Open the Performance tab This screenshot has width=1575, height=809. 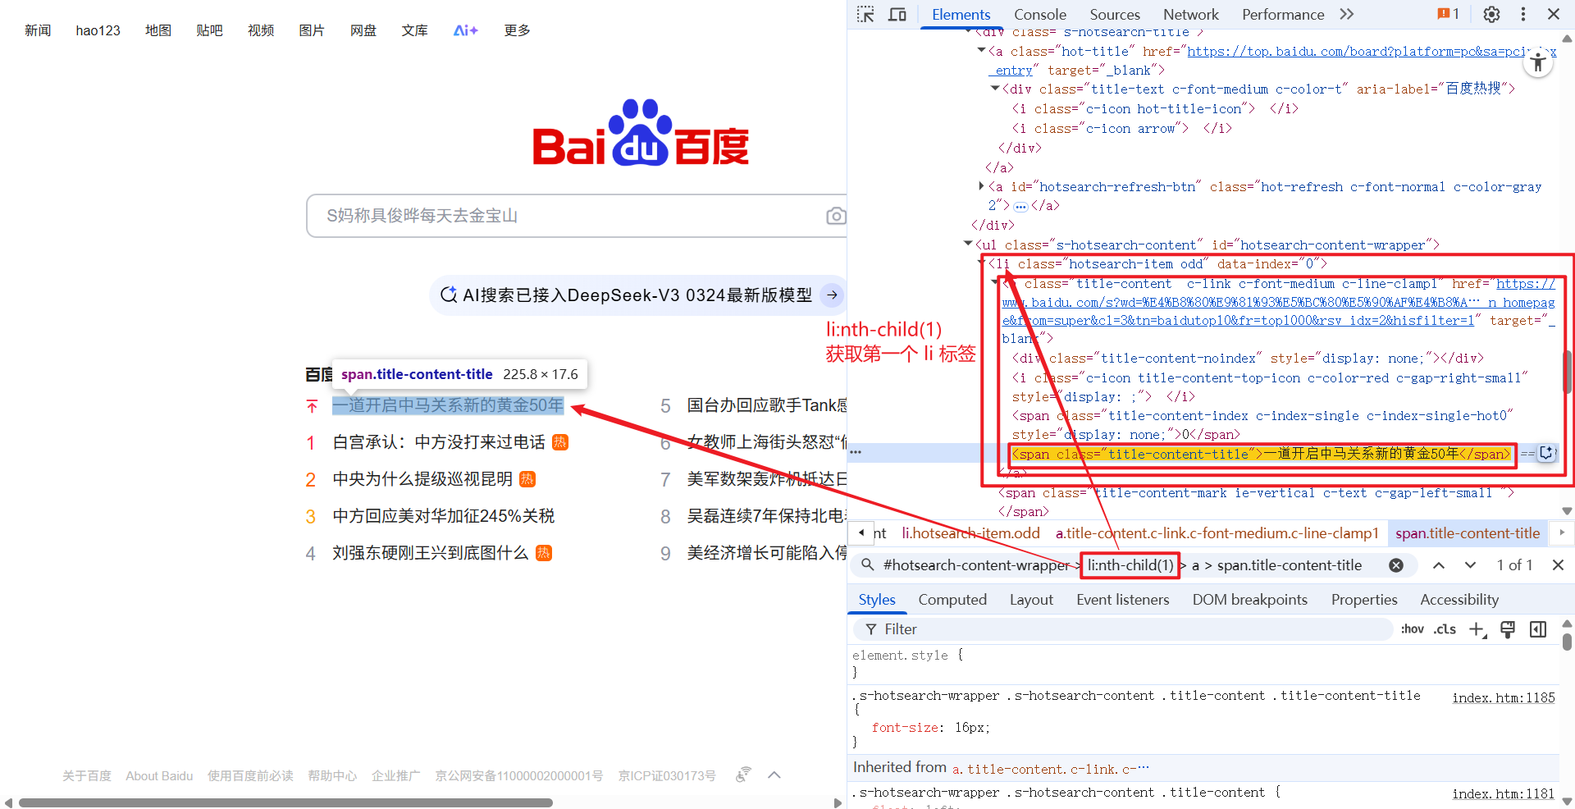coord(1282,15)
